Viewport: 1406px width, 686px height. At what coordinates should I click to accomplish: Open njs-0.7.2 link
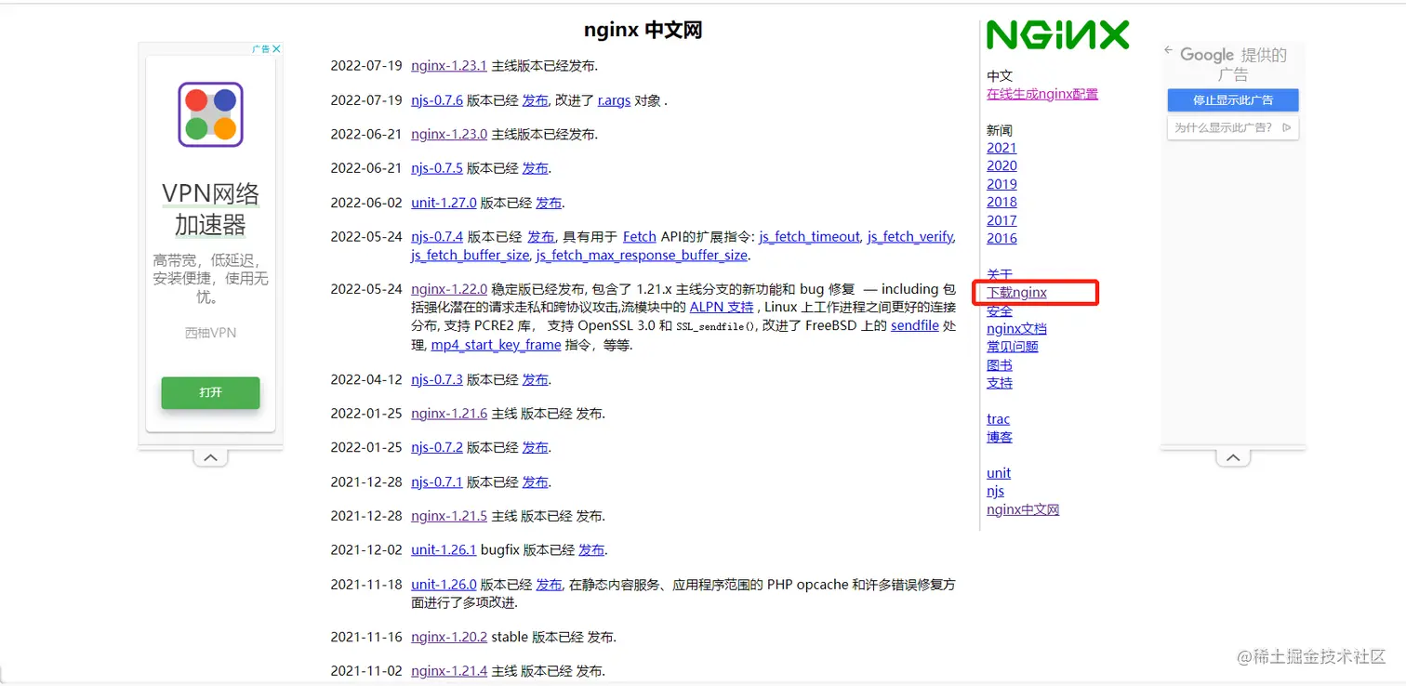(x=437, y=447)
